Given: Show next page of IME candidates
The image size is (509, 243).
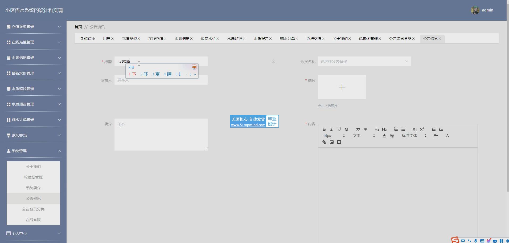Looking at the screenshot, I should pyautogui.click(x=191, y=74).
